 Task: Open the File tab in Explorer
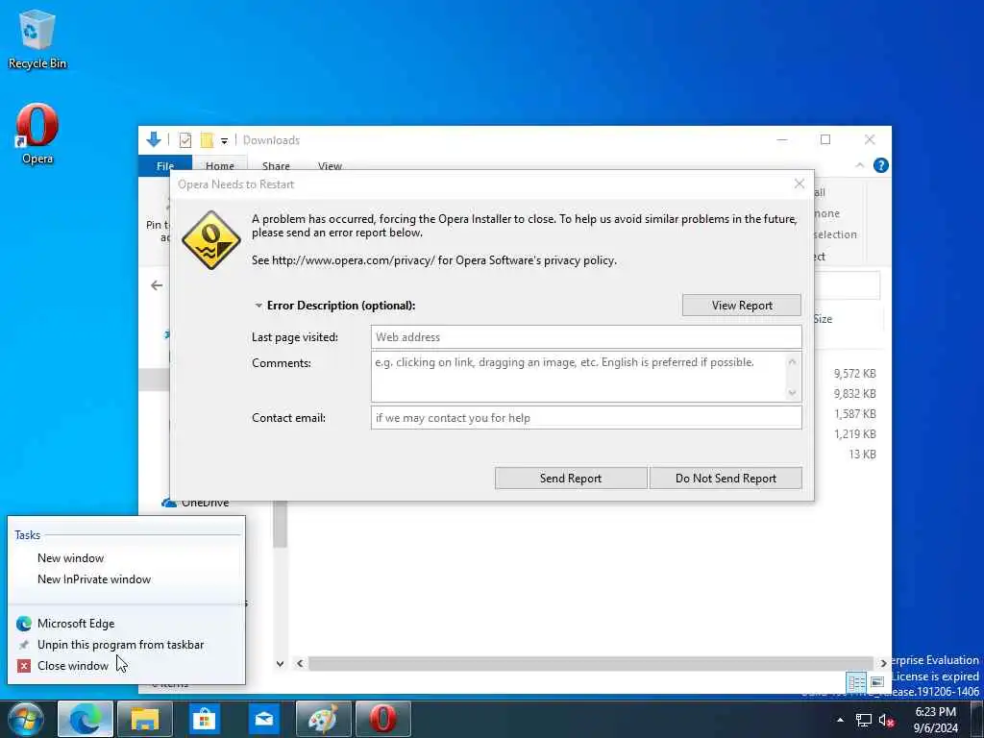pyautogui.click(x=165, y=165)
